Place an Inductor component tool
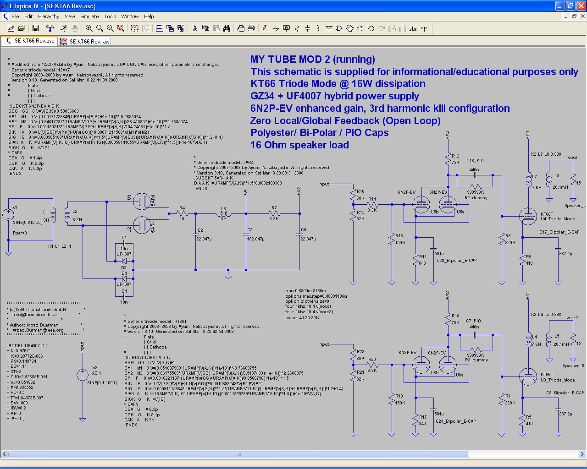Viewport: 587px width, 469px height. point(318,28)
